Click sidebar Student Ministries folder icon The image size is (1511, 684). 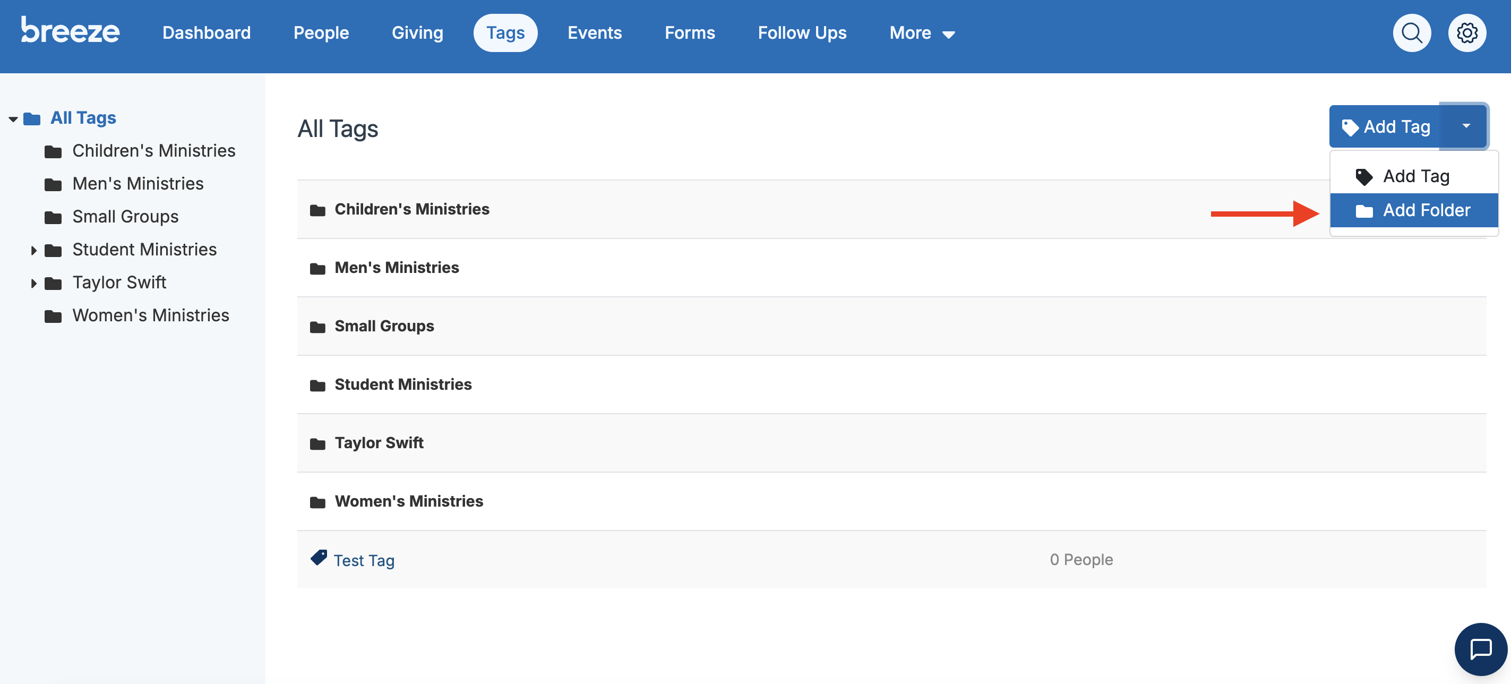click(x=53, y=251)
